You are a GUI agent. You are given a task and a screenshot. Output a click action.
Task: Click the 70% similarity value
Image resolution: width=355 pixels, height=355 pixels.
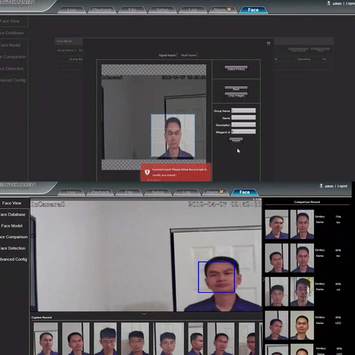point(338,217)
